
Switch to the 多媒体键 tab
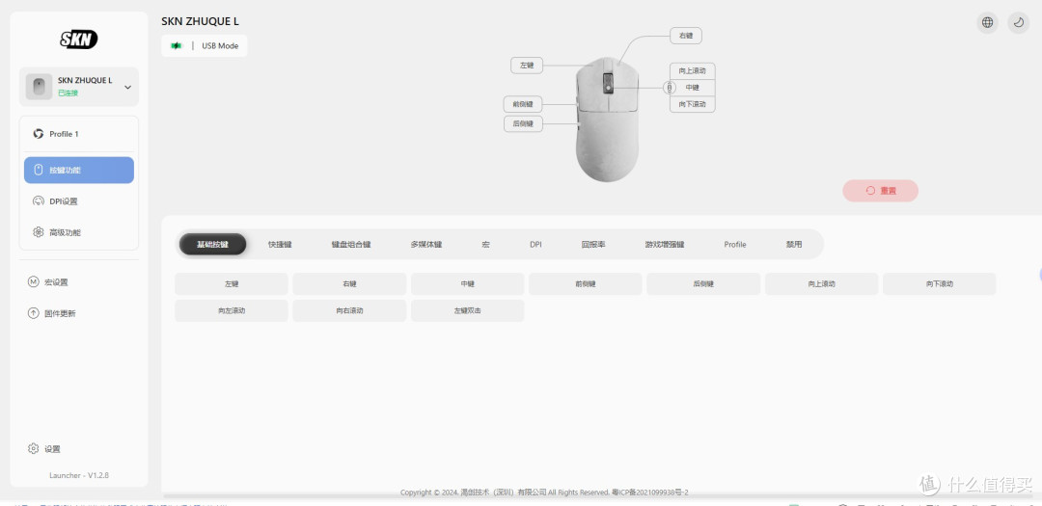point(426,245)
